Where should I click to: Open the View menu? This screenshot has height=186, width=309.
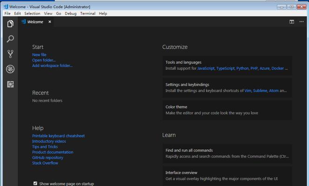point(48,13)
